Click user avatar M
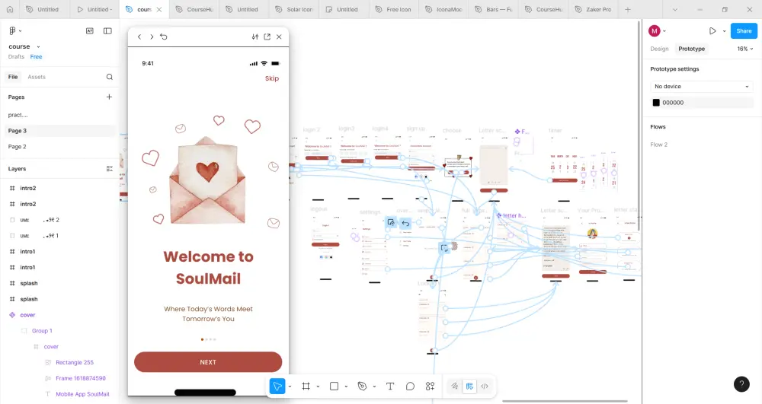Screen dimensions: 762x404 click(x=654, y=31)
